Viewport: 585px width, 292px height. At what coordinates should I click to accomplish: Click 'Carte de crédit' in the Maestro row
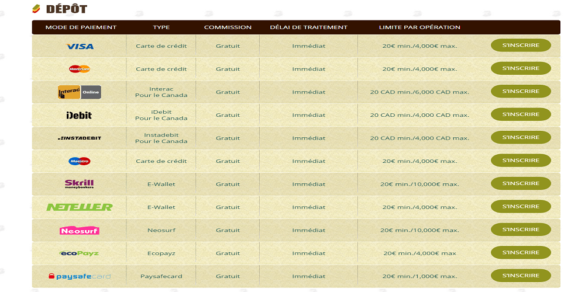(x=161, y=161)
